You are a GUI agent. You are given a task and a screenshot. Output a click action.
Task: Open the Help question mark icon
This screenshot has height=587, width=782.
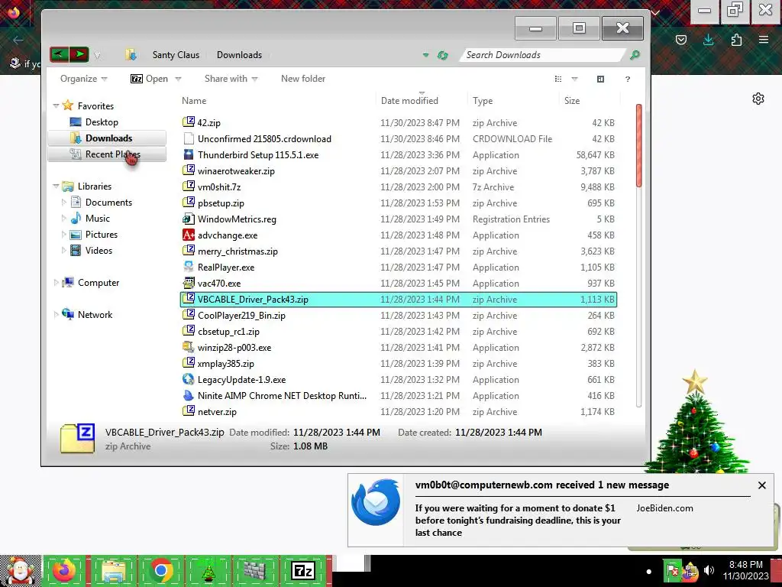pyautogui.click(x=628, y=79)
